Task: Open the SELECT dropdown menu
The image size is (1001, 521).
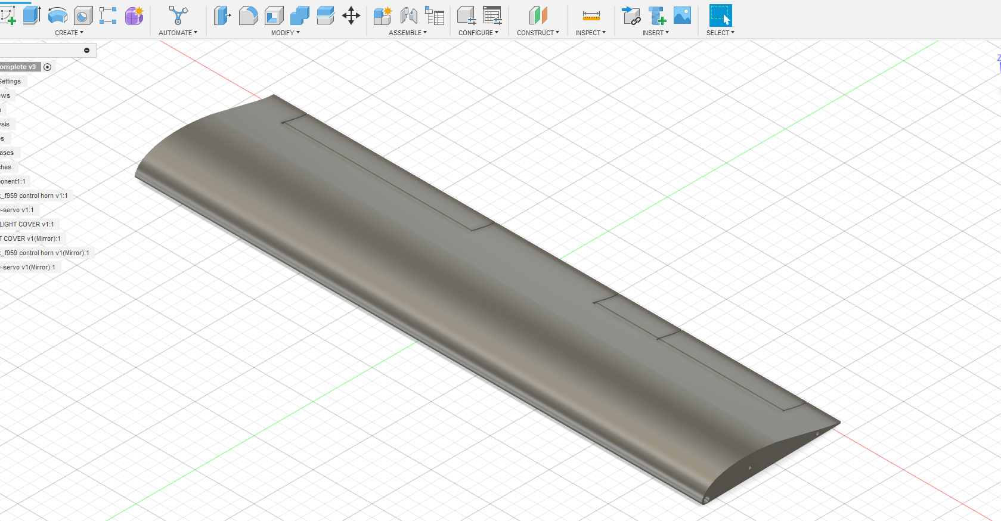Action: click(x=720, y=33)
